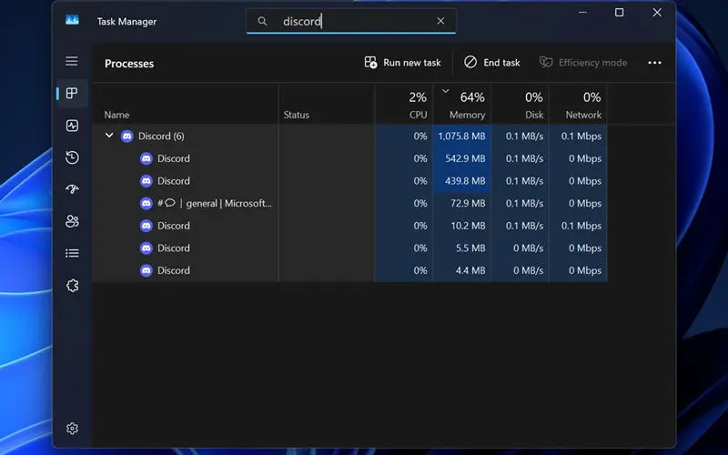
Task: Clear the discord search text
Action: point(440,21)
